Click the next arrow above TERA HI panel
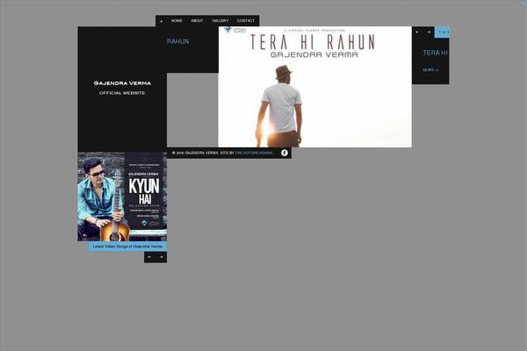Image resolution: width=527 pixels, height=351 pixels. click(x=429, y=32)
